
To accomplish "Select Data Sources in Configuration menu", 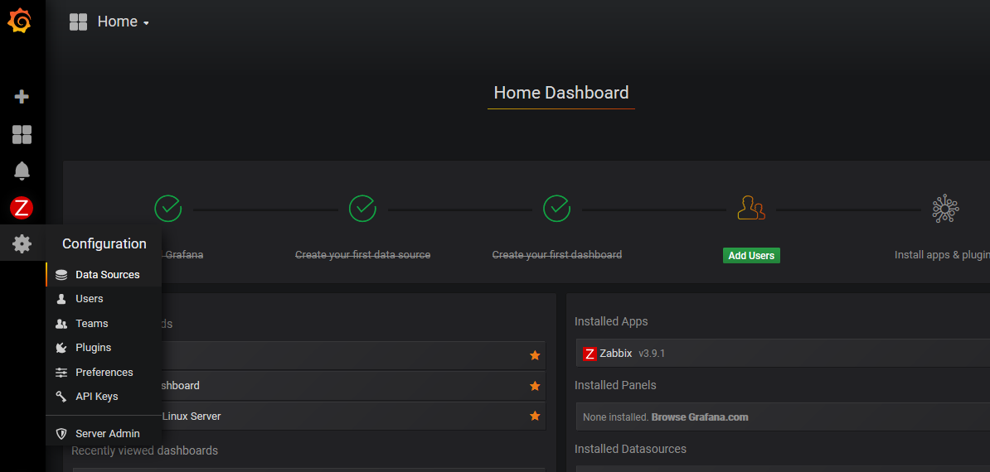I will 104,275.
